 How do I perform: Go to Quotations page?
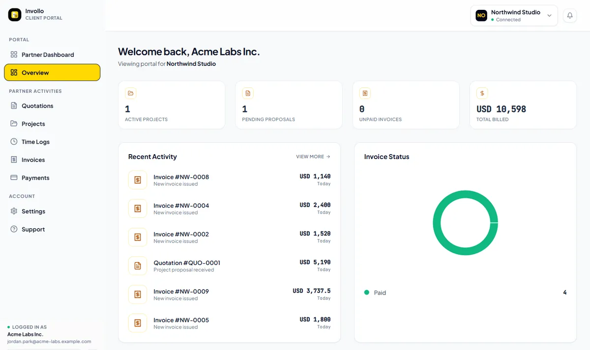click(x=52, y=106)
